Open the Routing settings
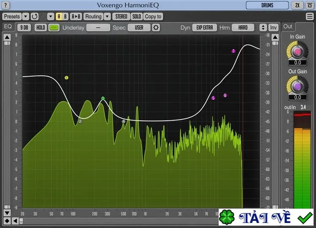 pos(93,16)
